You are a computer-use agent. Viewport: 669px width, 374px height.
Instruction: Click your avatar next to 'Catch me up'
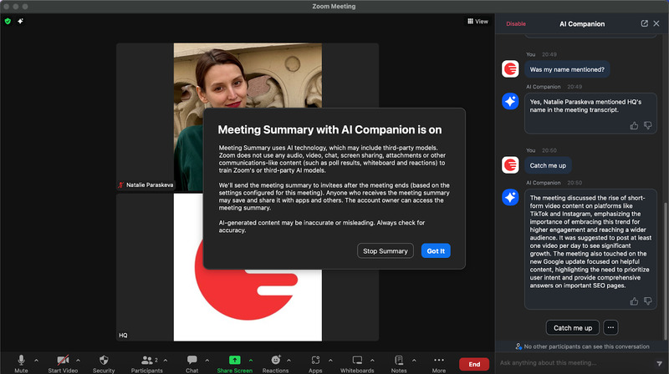pyautogui.click(x=510, y=164)
